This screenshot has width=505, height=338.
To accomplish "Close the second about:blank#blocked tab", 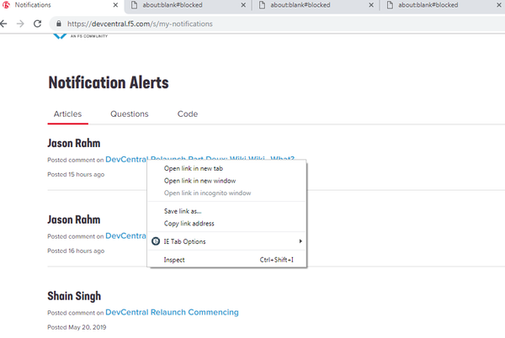I will coord(368,5).
